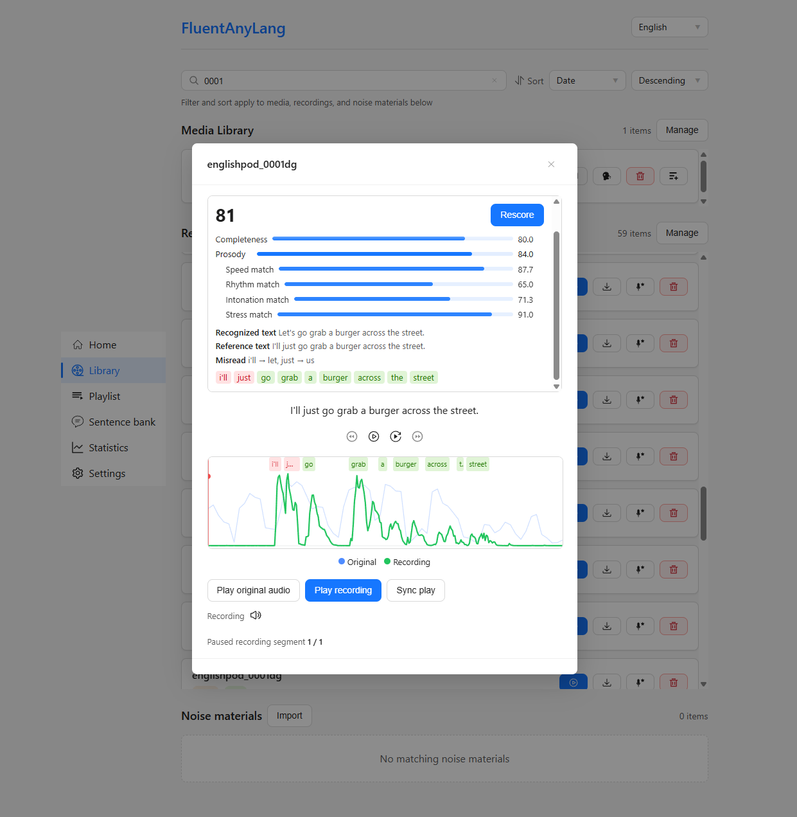
Task: Open the English language dropdown
Action: pyautogui.click(x=669, y=27)
